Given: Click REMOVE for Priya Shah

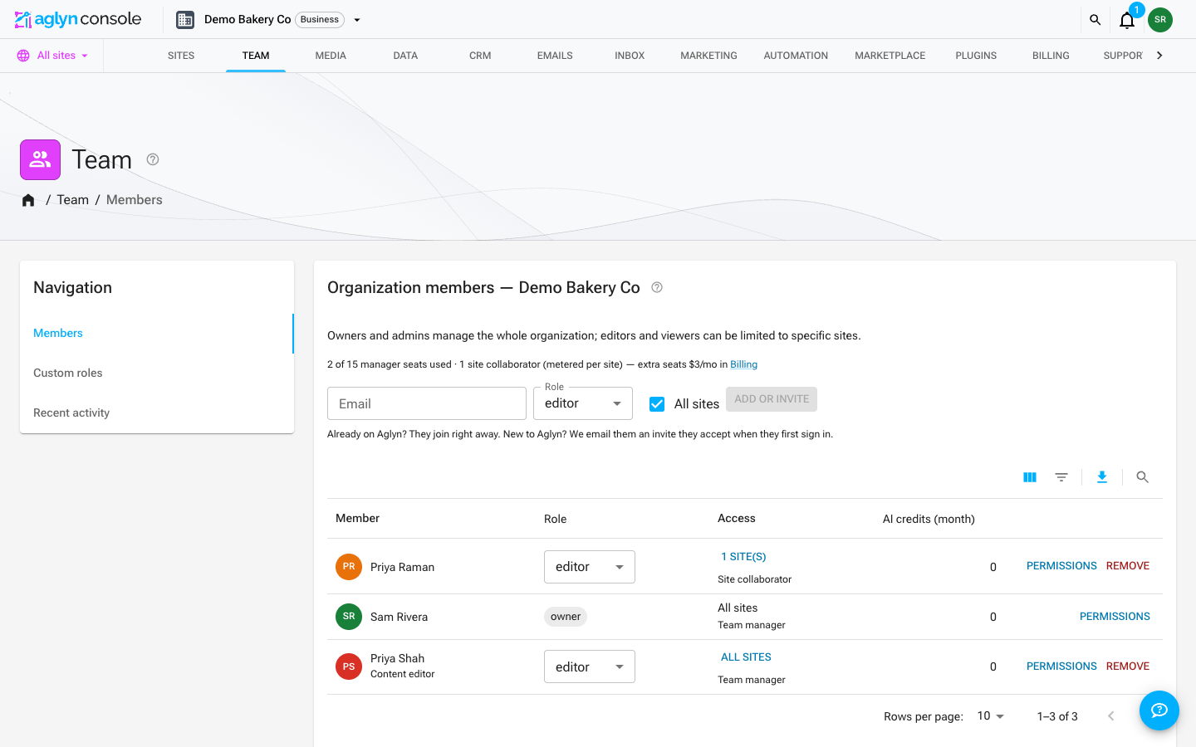Looking at the screenshot, I should (1128, 666).
